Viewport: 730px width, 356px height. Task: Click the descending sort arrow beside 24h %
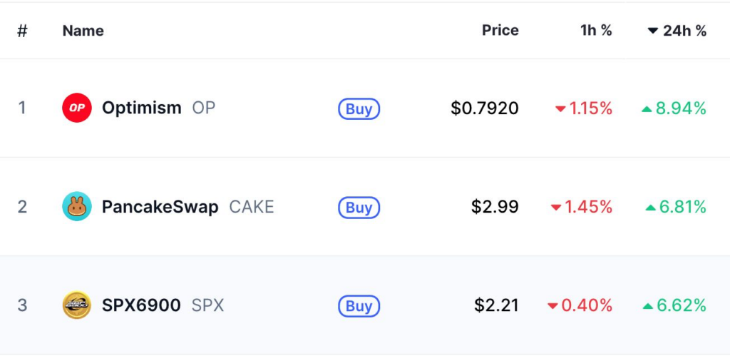pos(653,31)
